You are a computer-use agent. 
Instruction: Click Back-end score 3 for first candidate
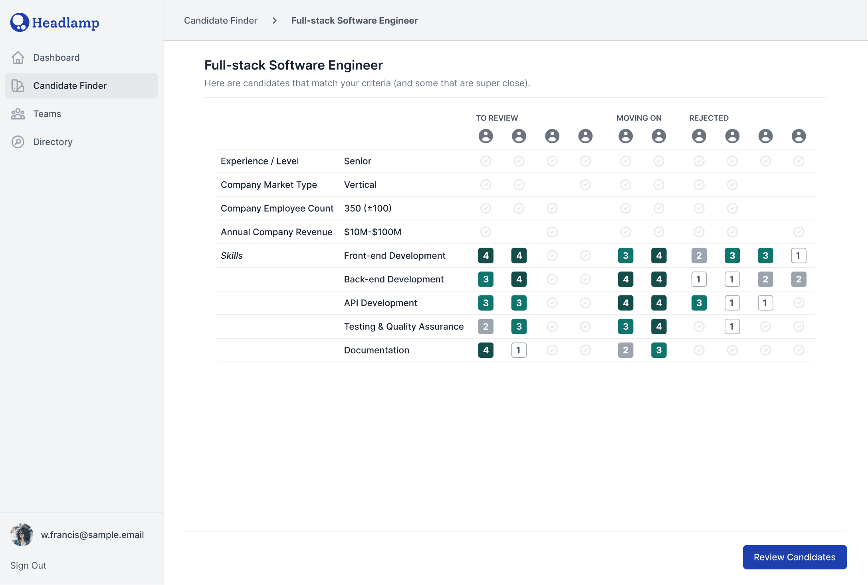(x=486, y=279)
